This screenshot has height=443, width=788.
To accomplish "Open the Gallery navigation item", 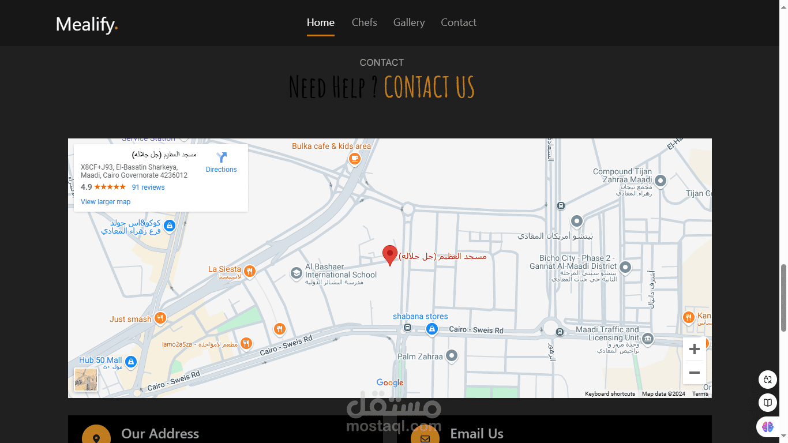I will click(x=409, y=22).
